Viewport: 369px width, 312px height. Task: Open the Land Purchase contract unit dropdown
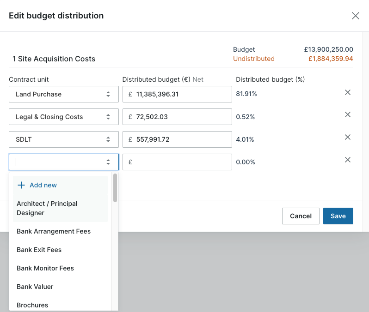click(63, 94)
